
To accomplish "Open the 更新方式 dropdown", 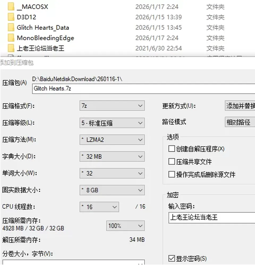I will click(x=240, y=106).
